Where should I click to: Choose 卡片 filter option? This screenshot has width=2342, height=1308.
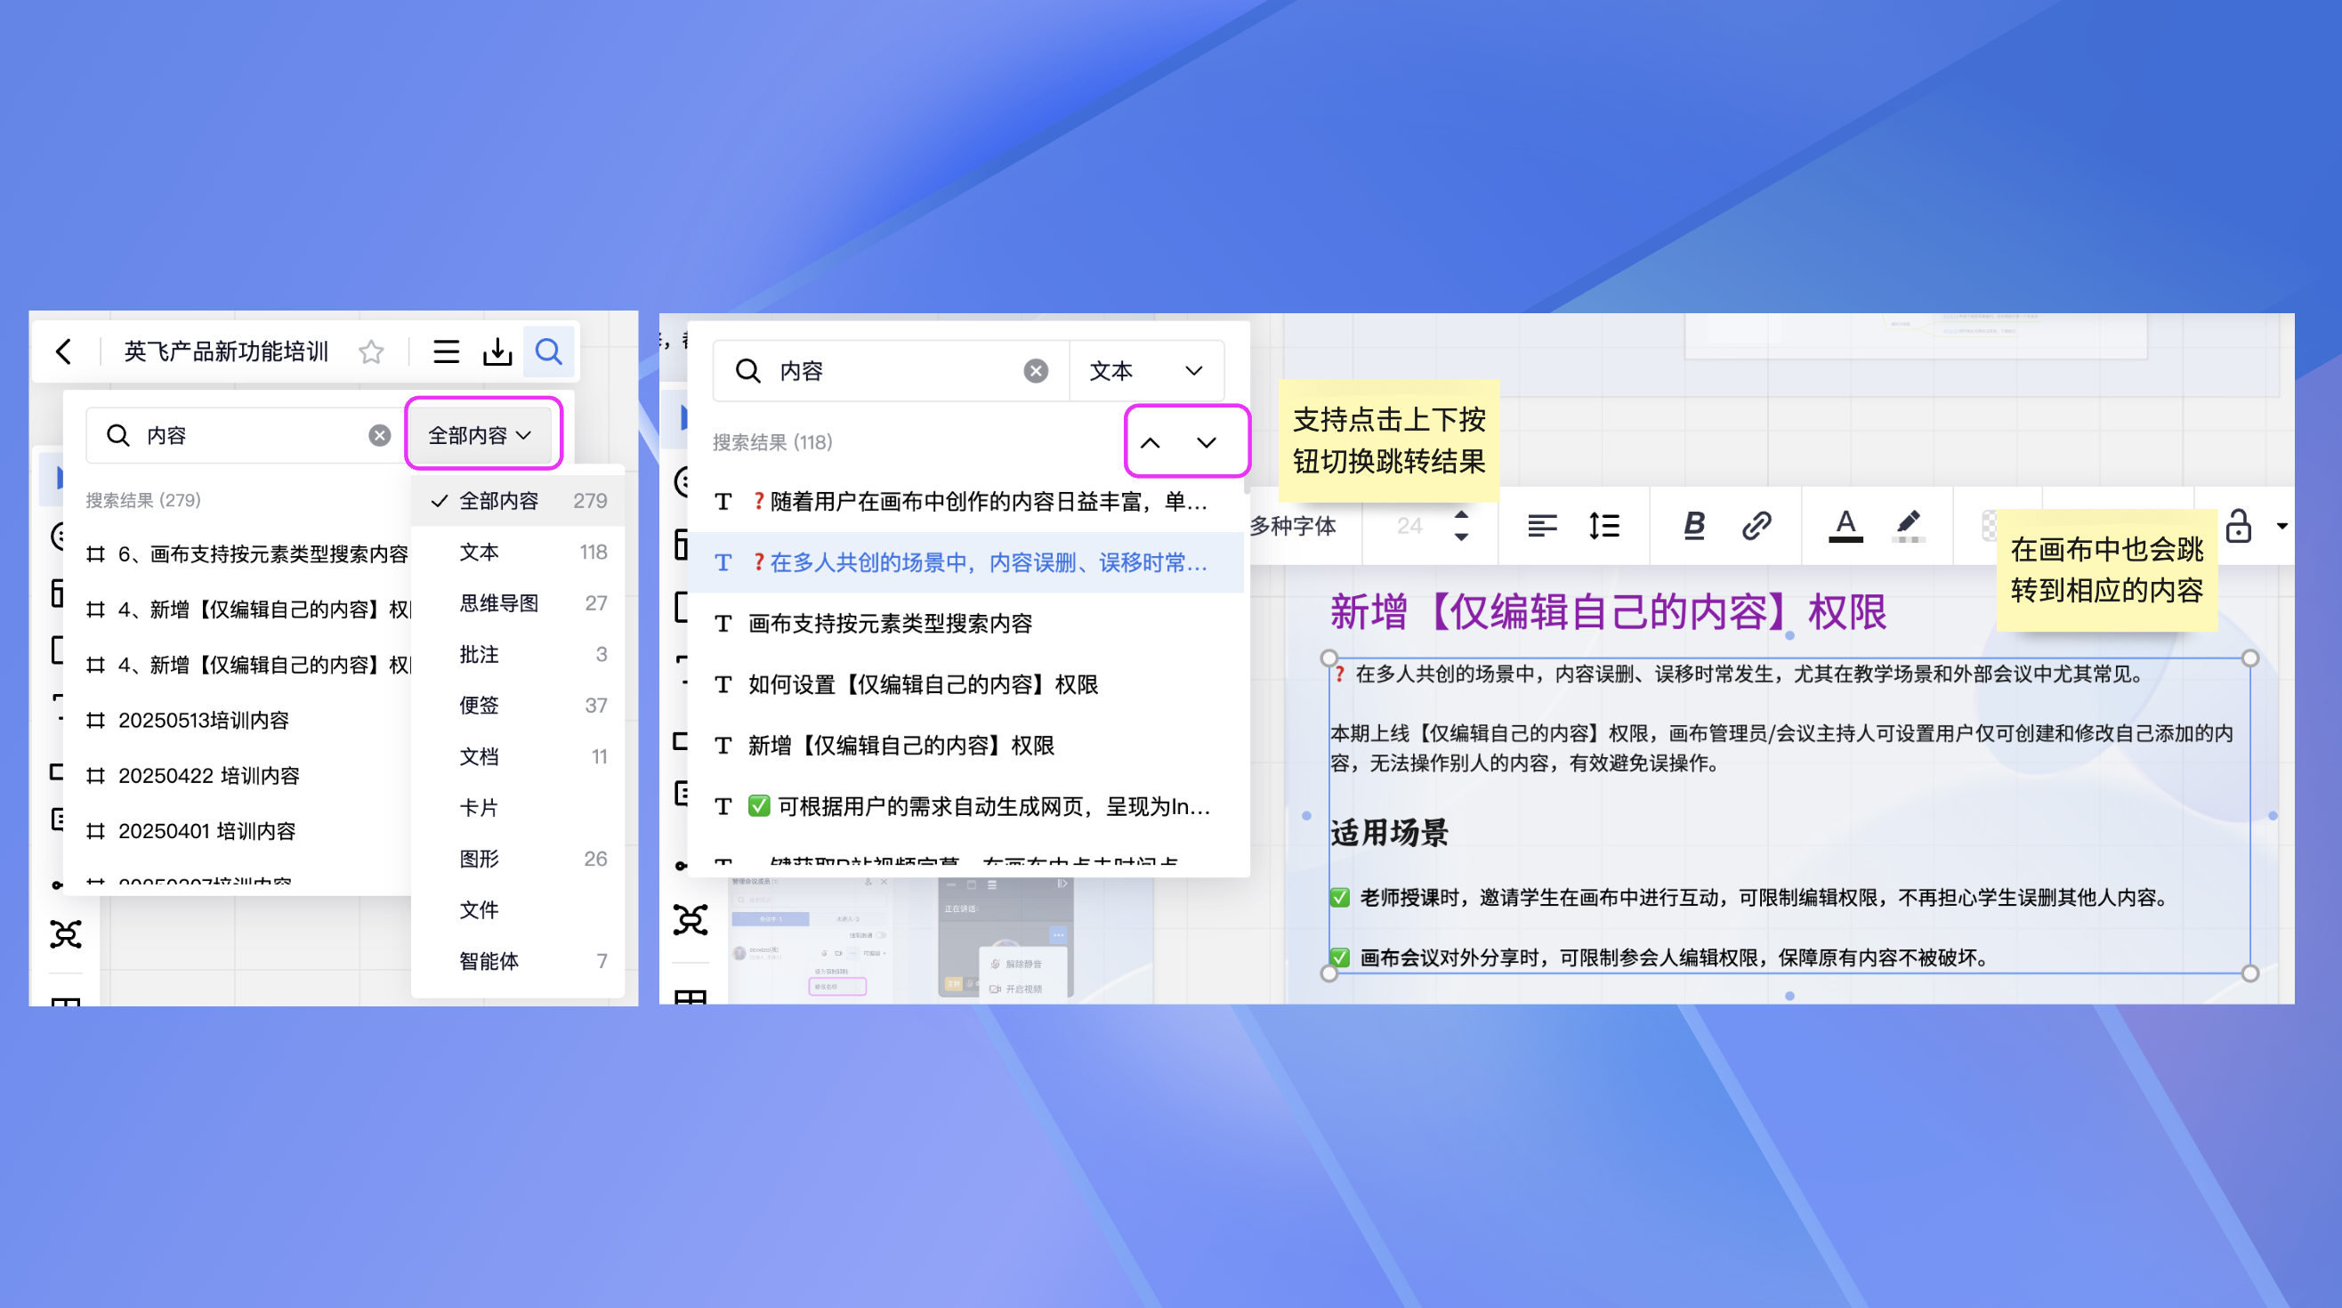pyautogui.click(x=518, y=807)
